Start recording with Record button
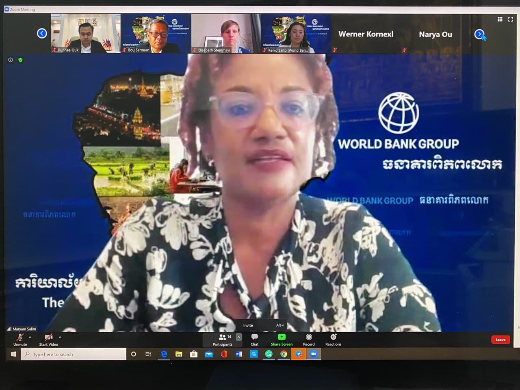This screenshot has height=390, width=520. tap(309, 340)
